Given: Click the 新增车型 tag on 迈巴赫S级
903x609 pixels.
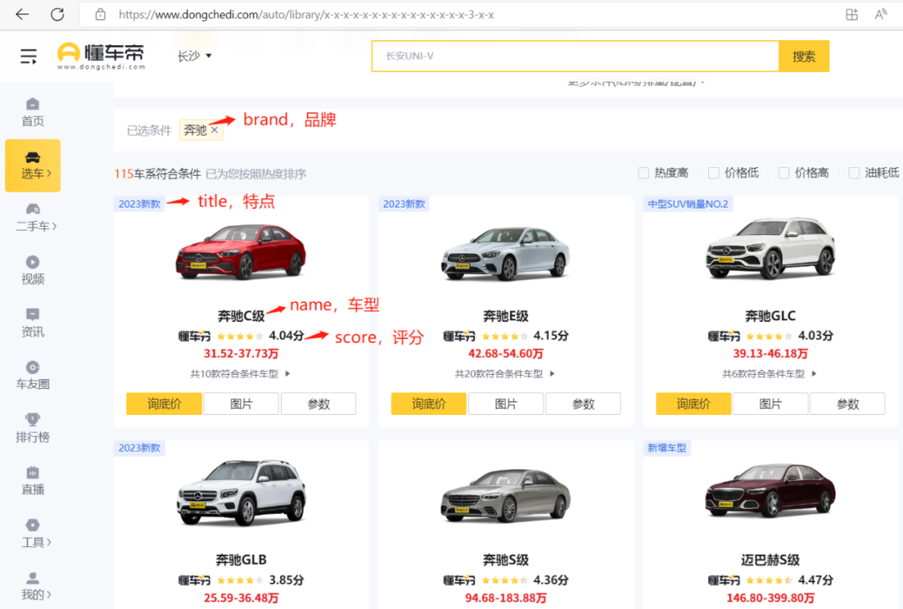Looking at the screenshot, I should click(x=667, y=448).
